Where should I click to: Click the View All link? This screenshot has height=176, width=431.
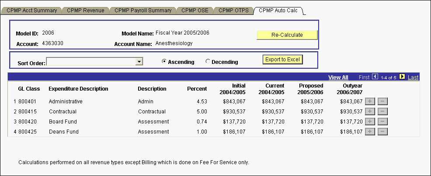(338, 77)
